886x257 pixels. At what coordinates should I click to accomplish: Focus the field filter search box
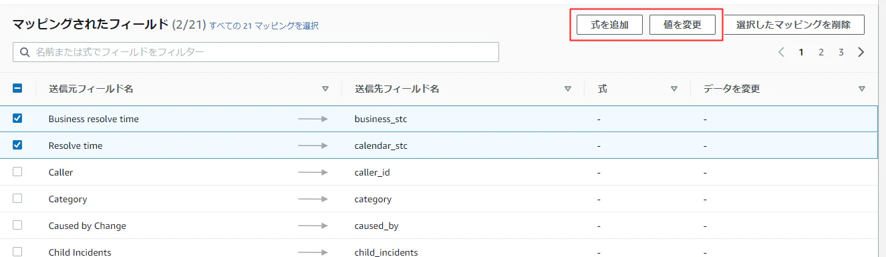pos(256,52)
